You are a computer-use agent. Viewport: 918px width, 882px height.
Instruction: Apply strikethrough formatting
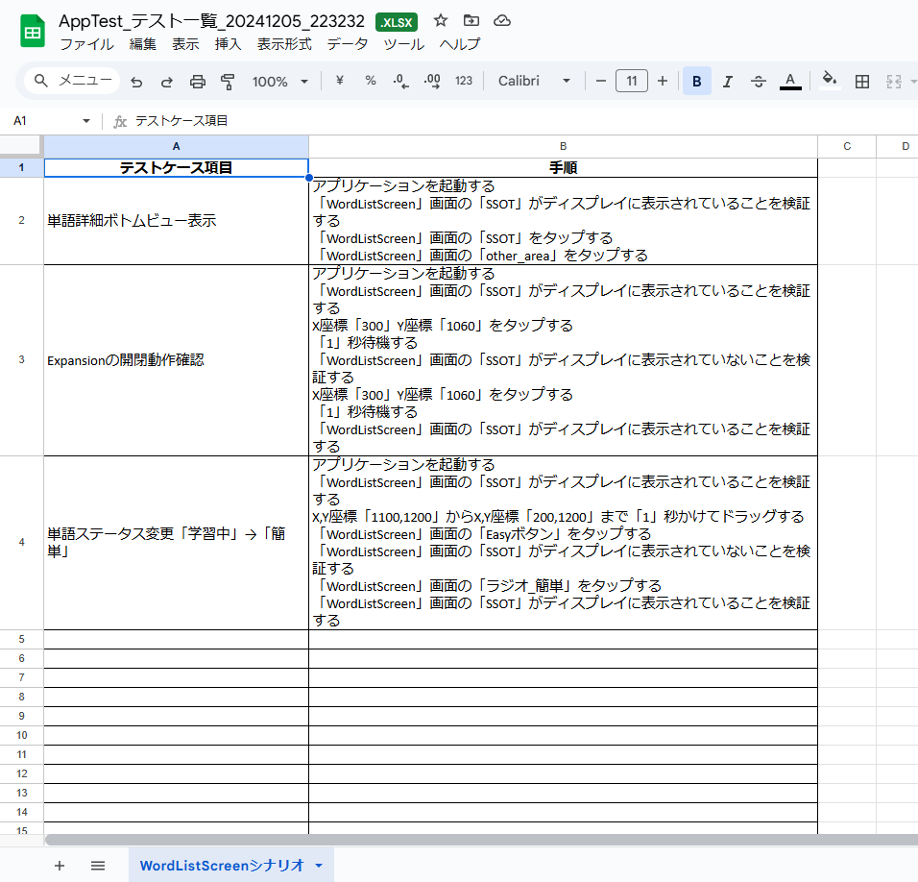[758, 81]
